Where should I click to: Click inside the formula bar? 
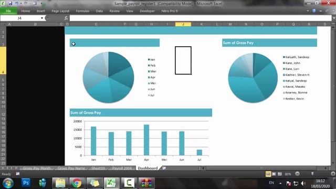(x=201, y=18)
